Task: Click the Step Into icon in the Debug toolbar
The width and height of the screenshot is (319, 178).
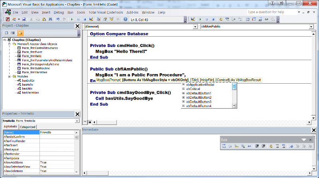Action: pyautogui.click(x=227, y=19)
